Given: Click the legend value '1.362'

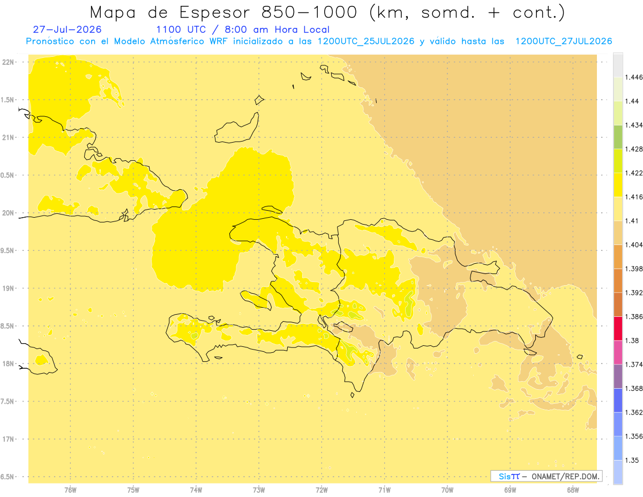Looking at the screenshot, I should tap(633, 412).
